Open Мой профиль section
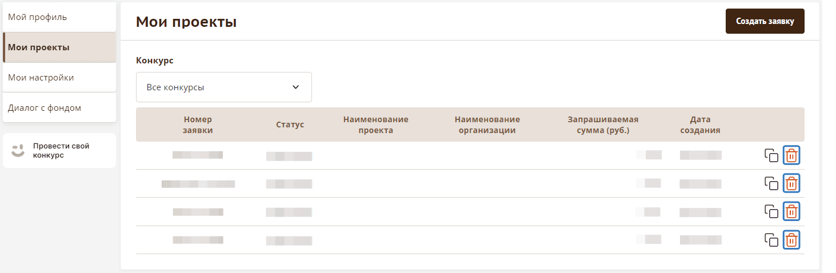The height and width of the screenshot is (273, 836). (x=59, y=17)
